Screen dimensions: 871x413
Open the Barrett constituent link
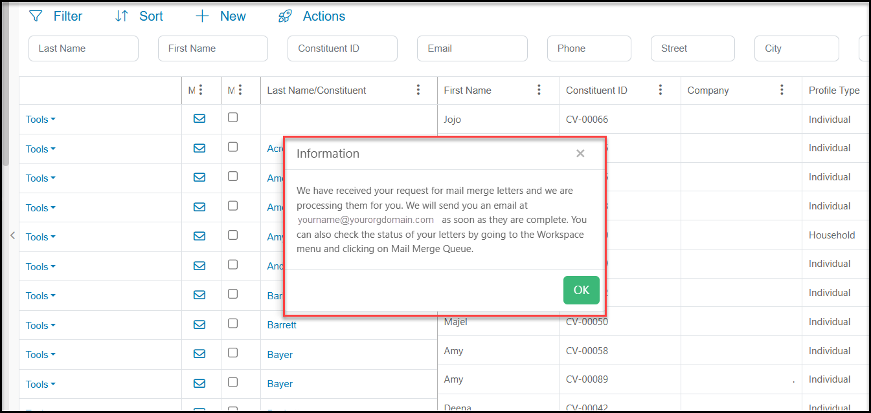point(282,325)
